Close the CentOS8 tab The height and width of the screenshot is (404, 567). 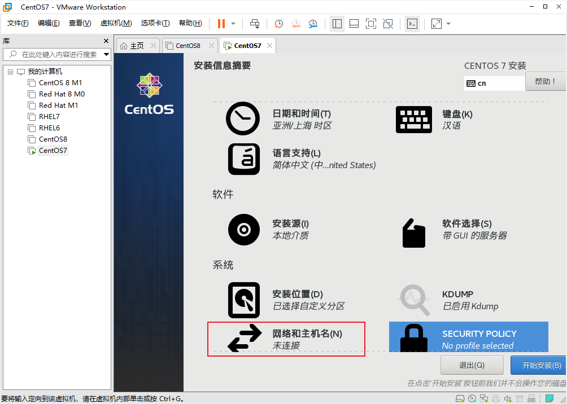pyautogui.click(x=211, y=46)
